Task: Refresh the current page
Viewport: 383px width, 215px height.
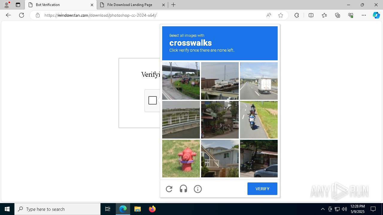Action: click(22, 15)
